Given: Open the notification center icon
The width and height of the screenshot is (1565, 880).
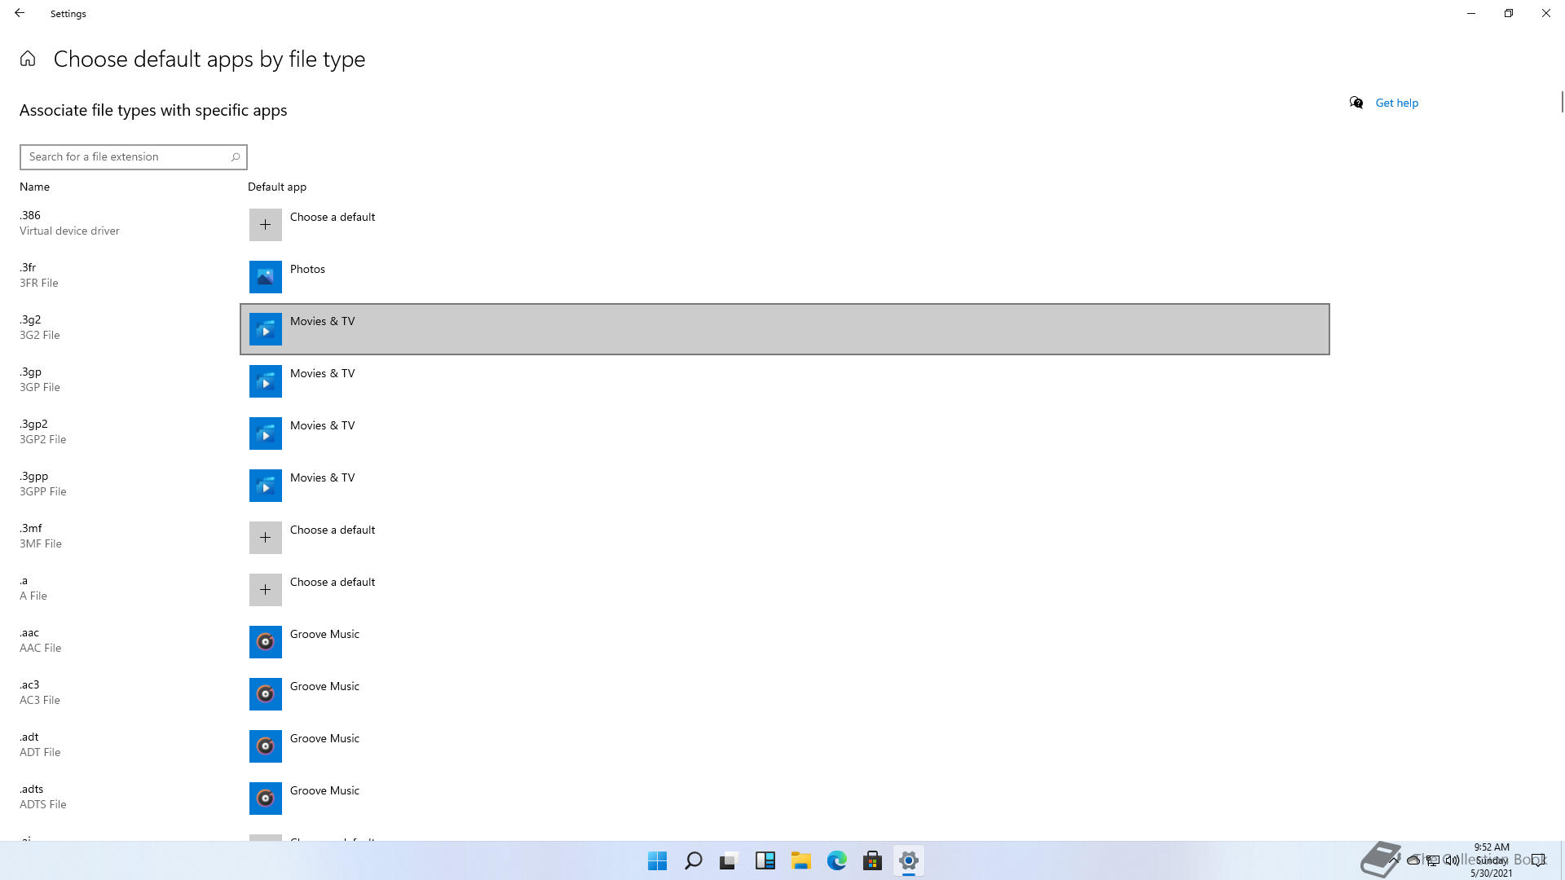Looking at the screenshot, I should [x=1538, y=860].
